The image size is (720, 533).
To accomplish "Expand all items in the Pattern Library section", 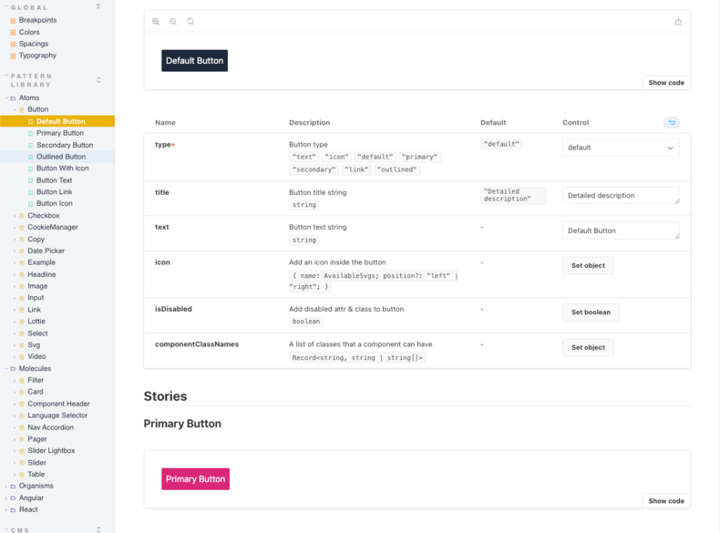I will [x=98, y=80].
